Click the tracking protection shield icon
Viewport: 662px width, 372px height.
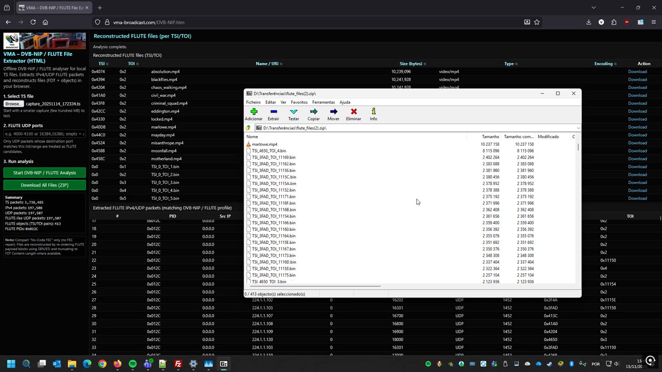coord(97,22)
